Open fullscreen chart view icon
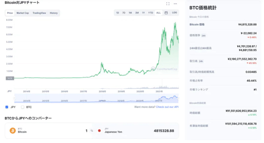The image size is (264, 143). (168, 4)
